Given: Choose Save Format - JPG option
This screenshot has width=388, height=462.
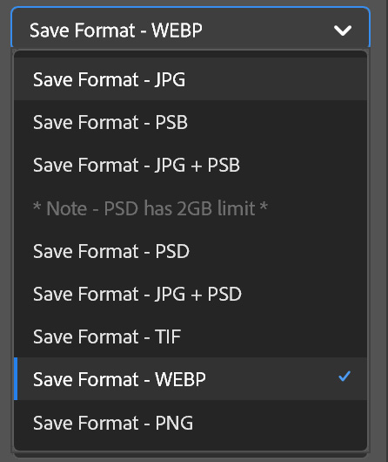Looking at the screenshot, I should pos(191,79).
